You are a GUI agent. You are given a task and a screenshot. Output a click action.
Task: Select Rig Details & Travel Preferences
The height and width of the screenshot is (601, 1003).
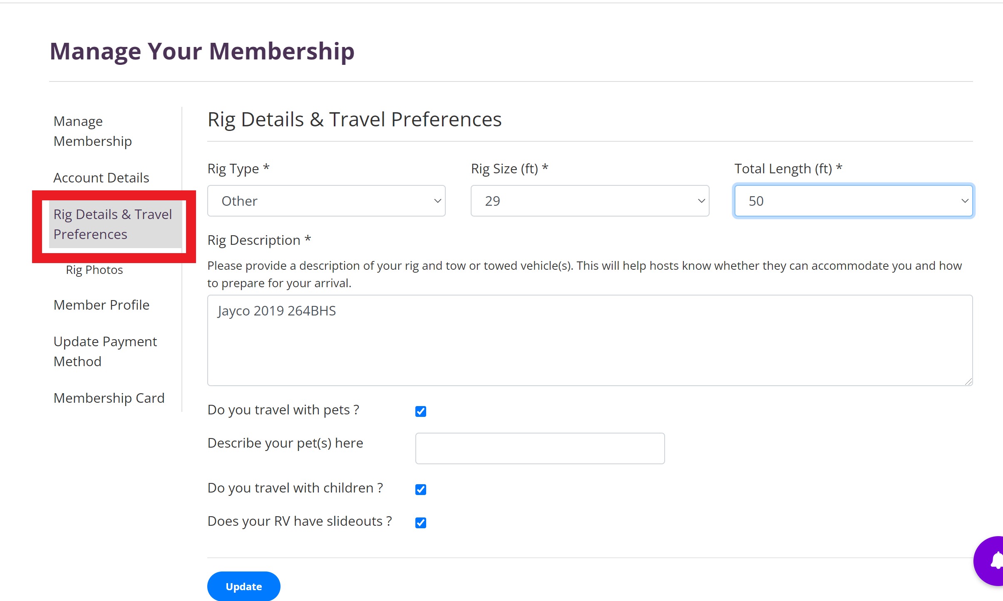click(x=112, y=224)
